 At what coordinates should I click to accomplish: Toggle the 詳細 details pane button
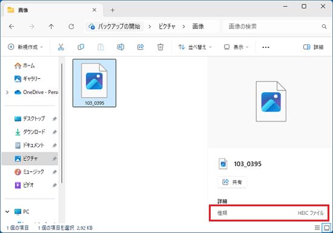coord(313,47)
